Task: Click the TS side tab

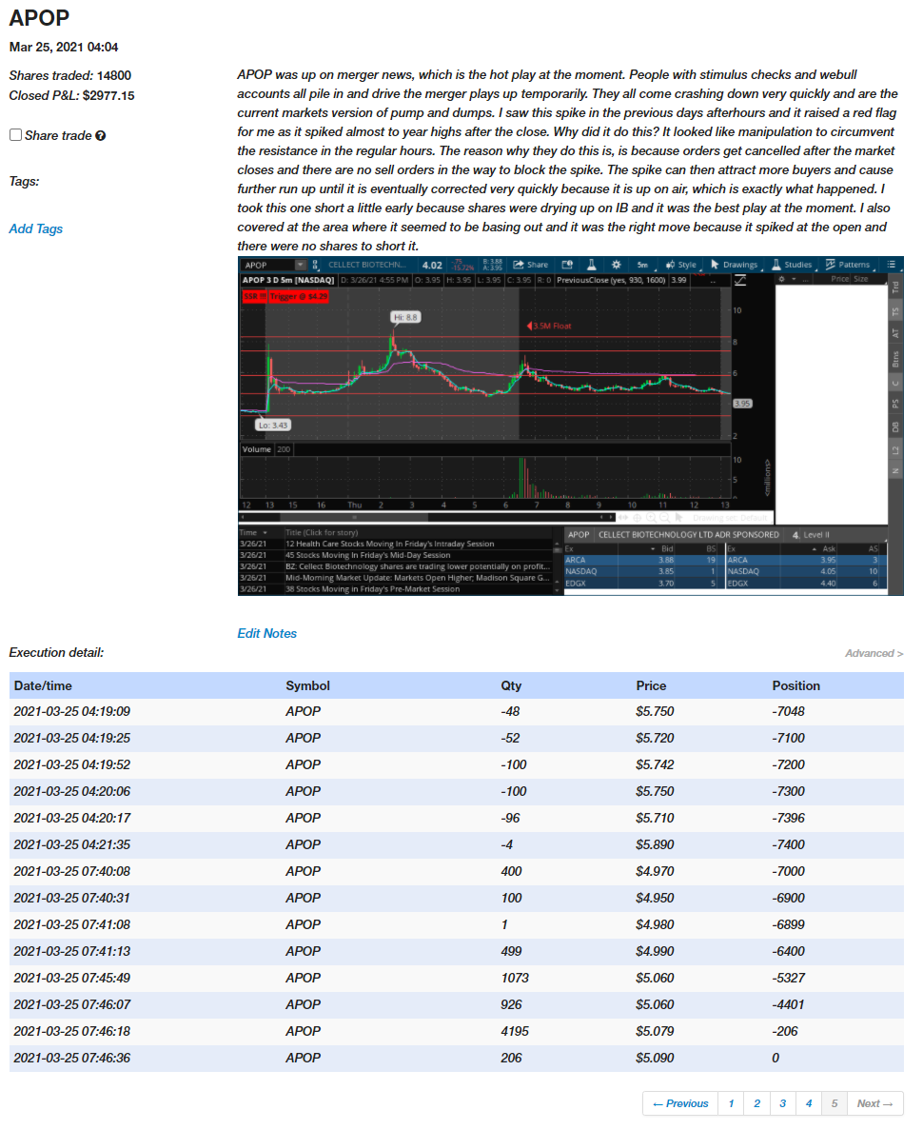Action: tap(895, 311)
